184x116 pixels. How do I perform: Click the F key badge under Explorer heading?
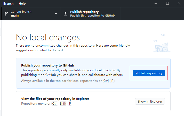[x=70, y=104]
